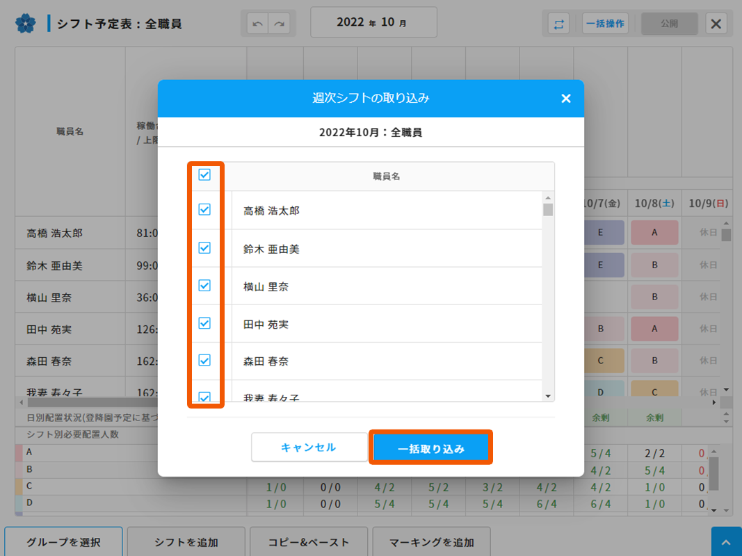Click the 一括取り込み import button
This screenshot has height=556, width=742.
coord(430,448)
